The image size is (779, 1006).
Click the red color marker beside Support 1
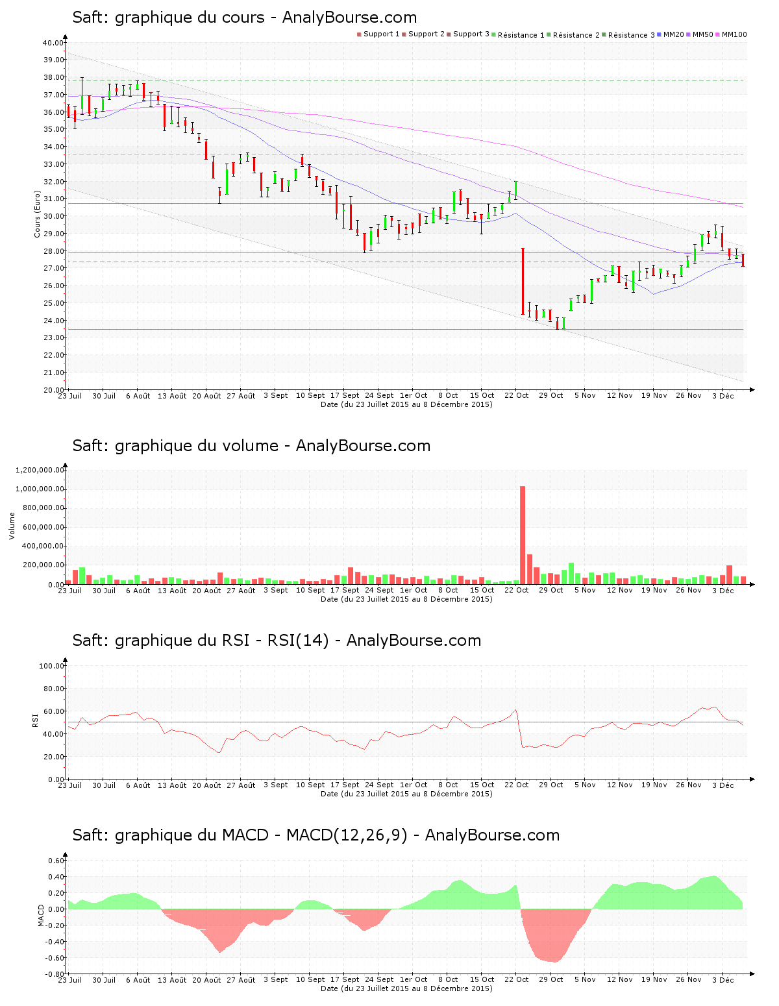click(359, 34)
